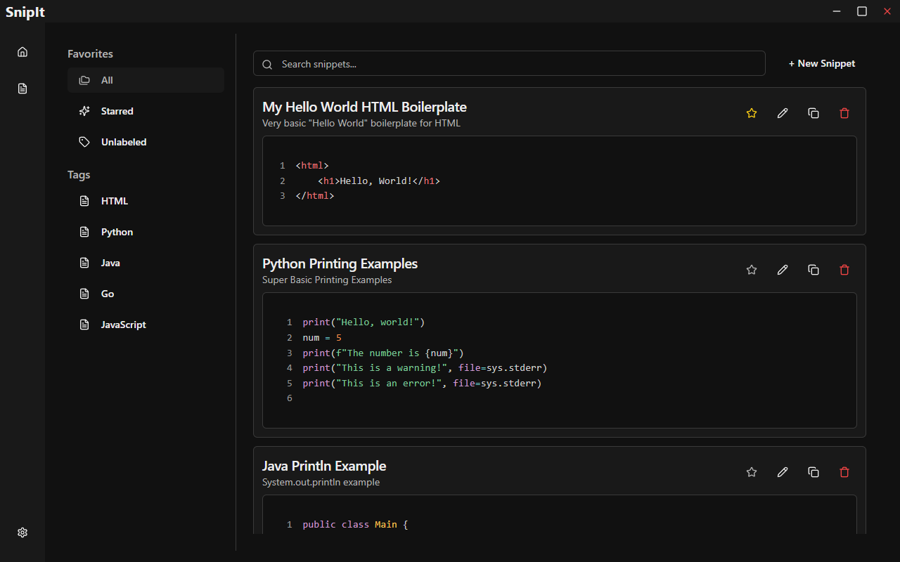
Task: Delete the Java Println Example snippet
Action: pyautogui.click(x=844, y=472)
